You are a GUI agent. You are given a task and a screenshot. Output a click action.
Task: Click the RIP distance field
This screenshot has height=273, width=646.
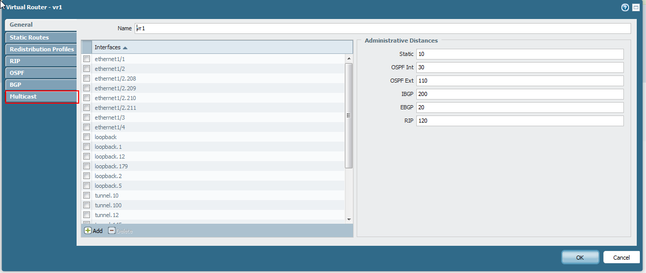point(520,121)
